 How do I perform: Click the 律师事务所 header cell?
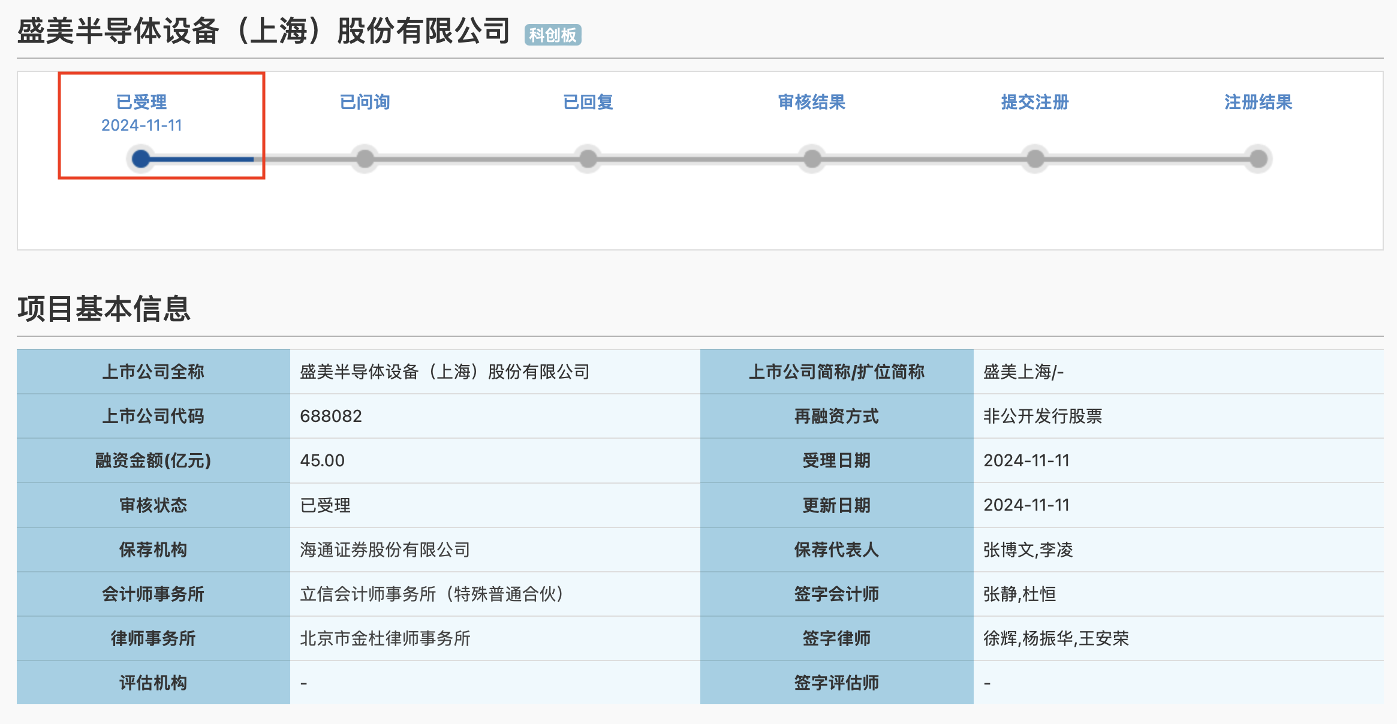(x=153, y=638)
